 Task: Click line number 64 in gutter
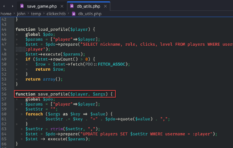point(4,134)
